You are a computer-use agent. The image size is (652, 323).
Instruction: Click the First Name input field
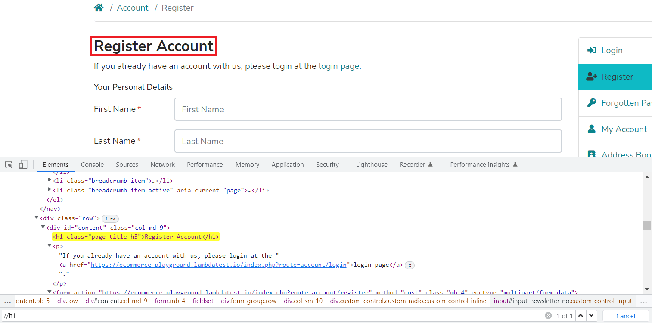[x=368, y=109]
